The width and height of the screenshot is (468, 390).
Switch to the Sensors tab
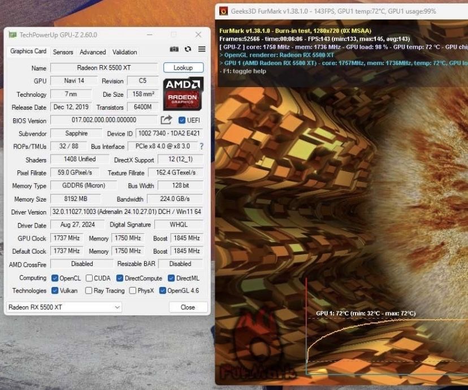tap(63, 52)
